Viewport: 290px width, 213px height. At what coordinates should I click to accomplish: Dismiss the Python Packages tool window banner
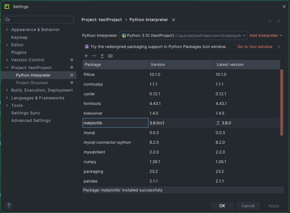pos(279,47)
